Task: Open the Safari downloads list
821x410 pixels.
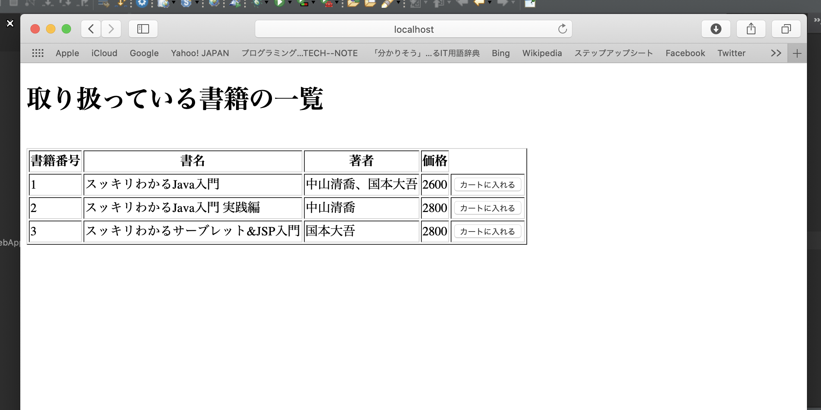Action: point(716,29)
